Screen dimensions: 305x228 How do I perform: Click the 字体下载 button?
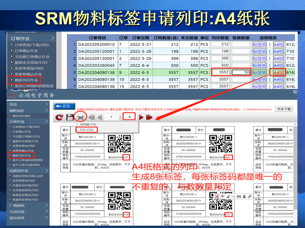284,109
